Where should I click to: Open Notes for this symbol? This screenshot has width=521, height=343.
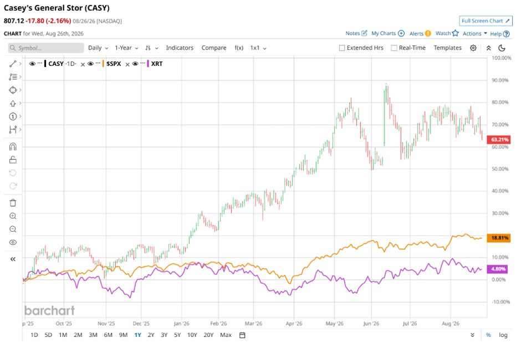click(x=356, y=33)
